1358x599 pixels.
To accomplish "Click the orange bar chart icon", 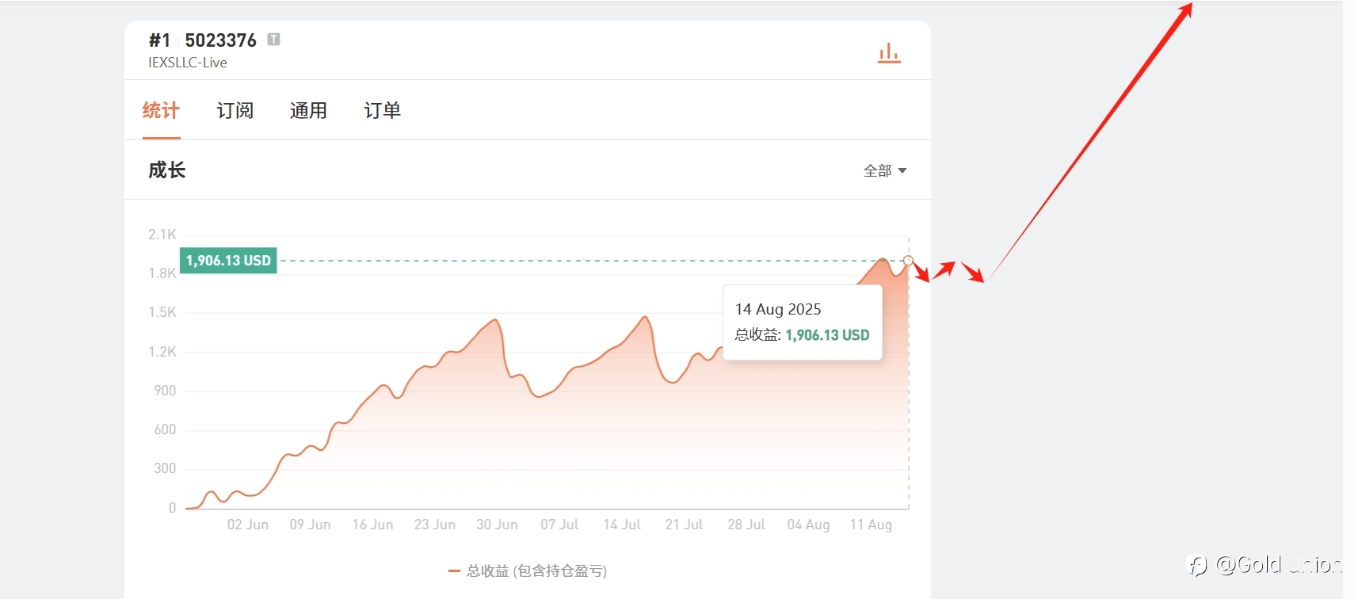I will [889, 53].
